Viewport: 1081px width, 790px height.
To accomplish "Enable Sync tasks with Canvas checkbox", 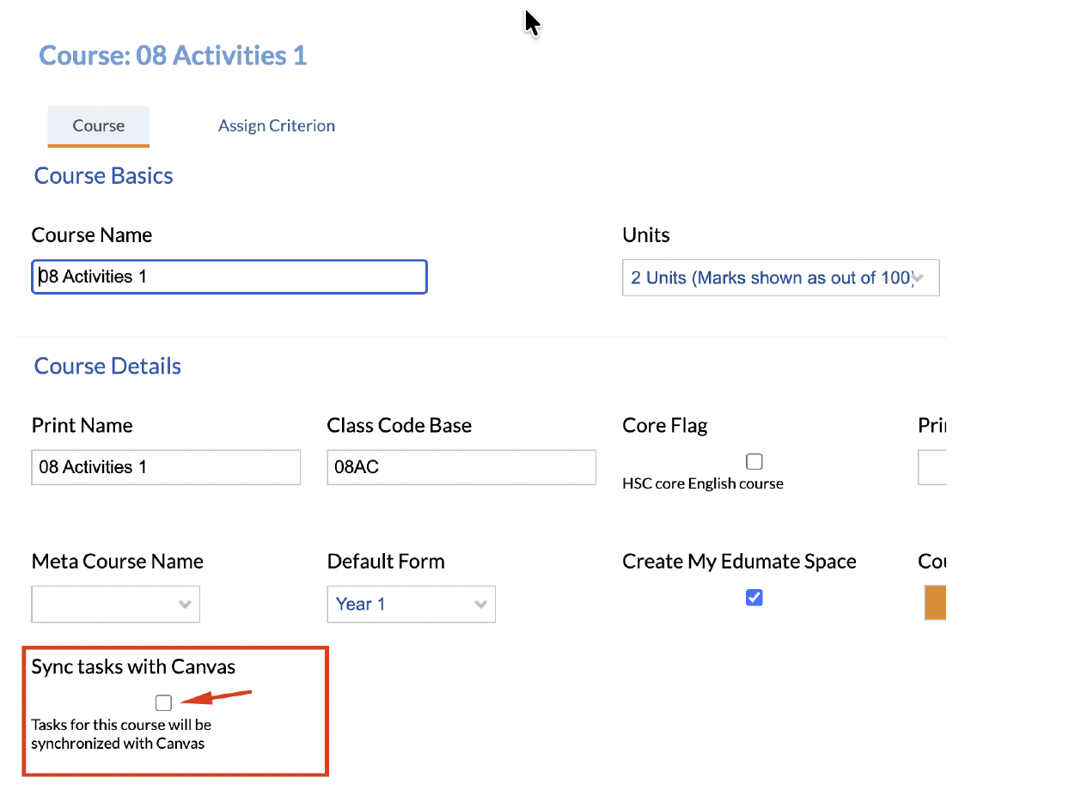I will click(164, 703).
